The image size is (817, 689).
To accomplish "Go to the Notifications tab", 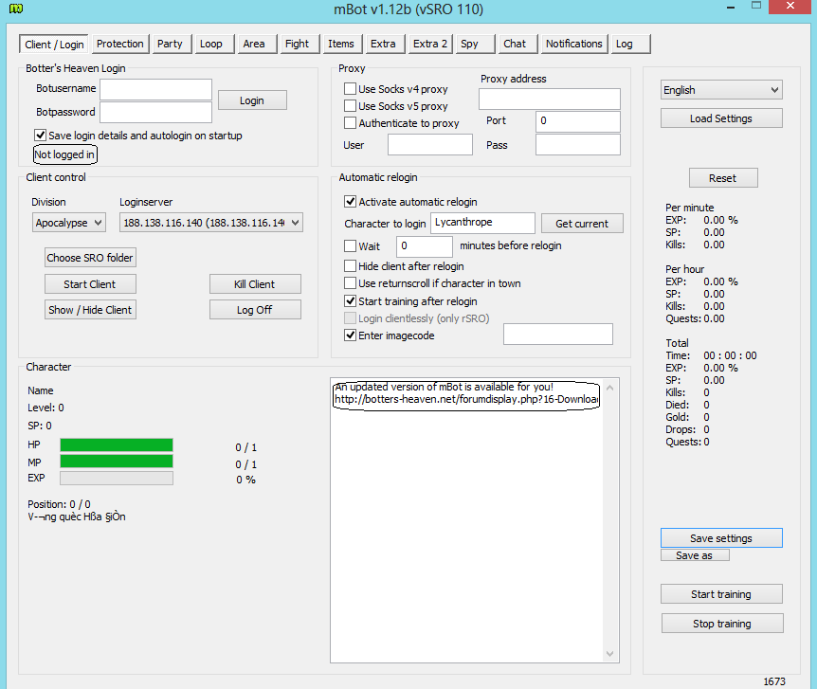I will click(574, 44).
